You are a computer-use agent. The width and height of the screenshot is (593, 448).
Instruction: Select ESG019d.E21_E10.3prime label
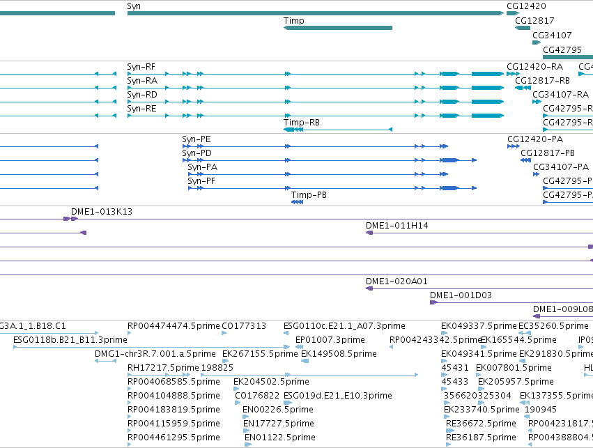click(x=338, y=396)
